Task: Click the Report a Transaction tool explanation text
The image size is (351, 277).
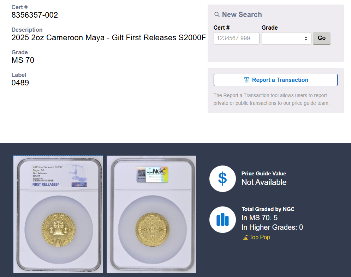Action: point(271,99)
